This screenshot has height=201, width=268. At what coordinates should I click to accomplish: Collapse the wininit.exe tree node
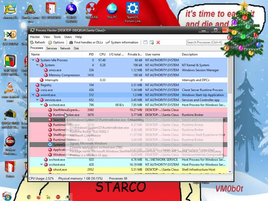click(x=33, y=95)
